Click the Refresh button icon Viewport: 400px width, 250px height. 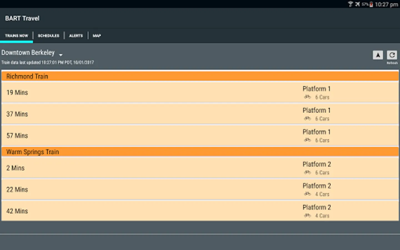point(392,55)
